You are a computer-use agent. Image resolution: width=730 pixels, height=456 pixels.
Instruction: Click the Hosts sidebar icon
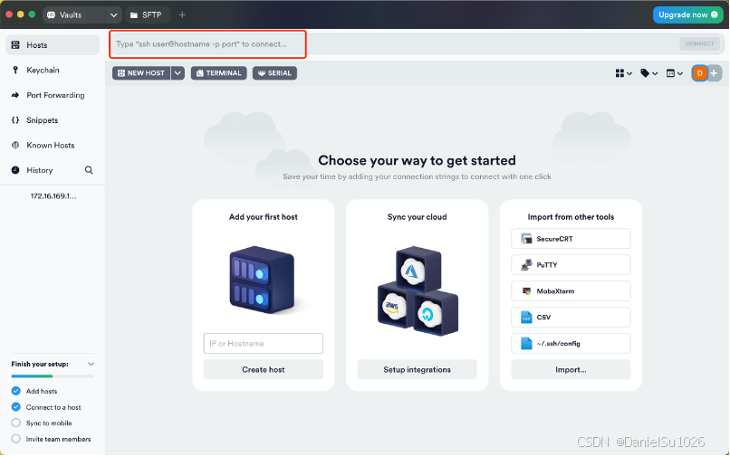point(15,45)
